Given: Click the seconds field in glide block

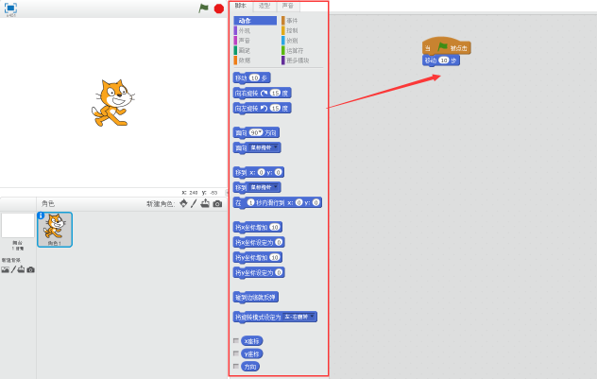Looking at the screenshot, I should point(250,202).
